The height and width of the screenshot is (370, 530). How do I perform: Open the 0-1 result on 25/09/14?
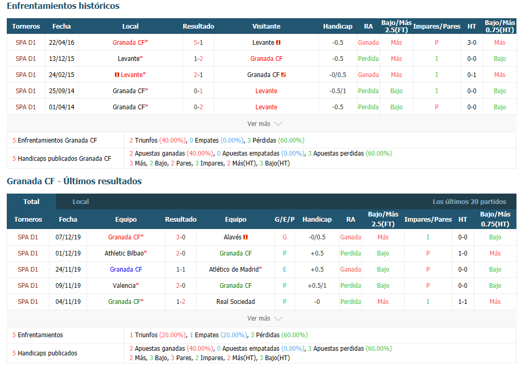click(x=198, y=91)
